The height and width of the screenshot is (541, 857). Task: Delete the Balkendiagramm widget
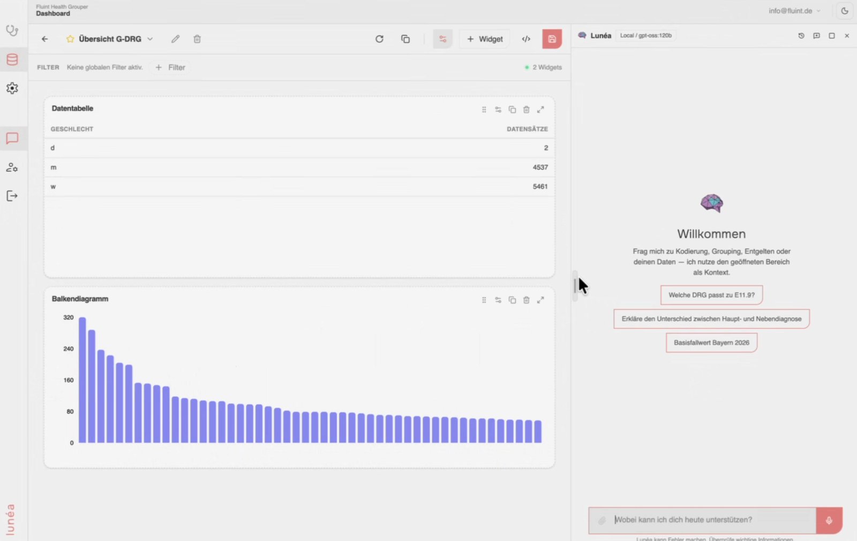pyautogui.click(x=527, y=300)
